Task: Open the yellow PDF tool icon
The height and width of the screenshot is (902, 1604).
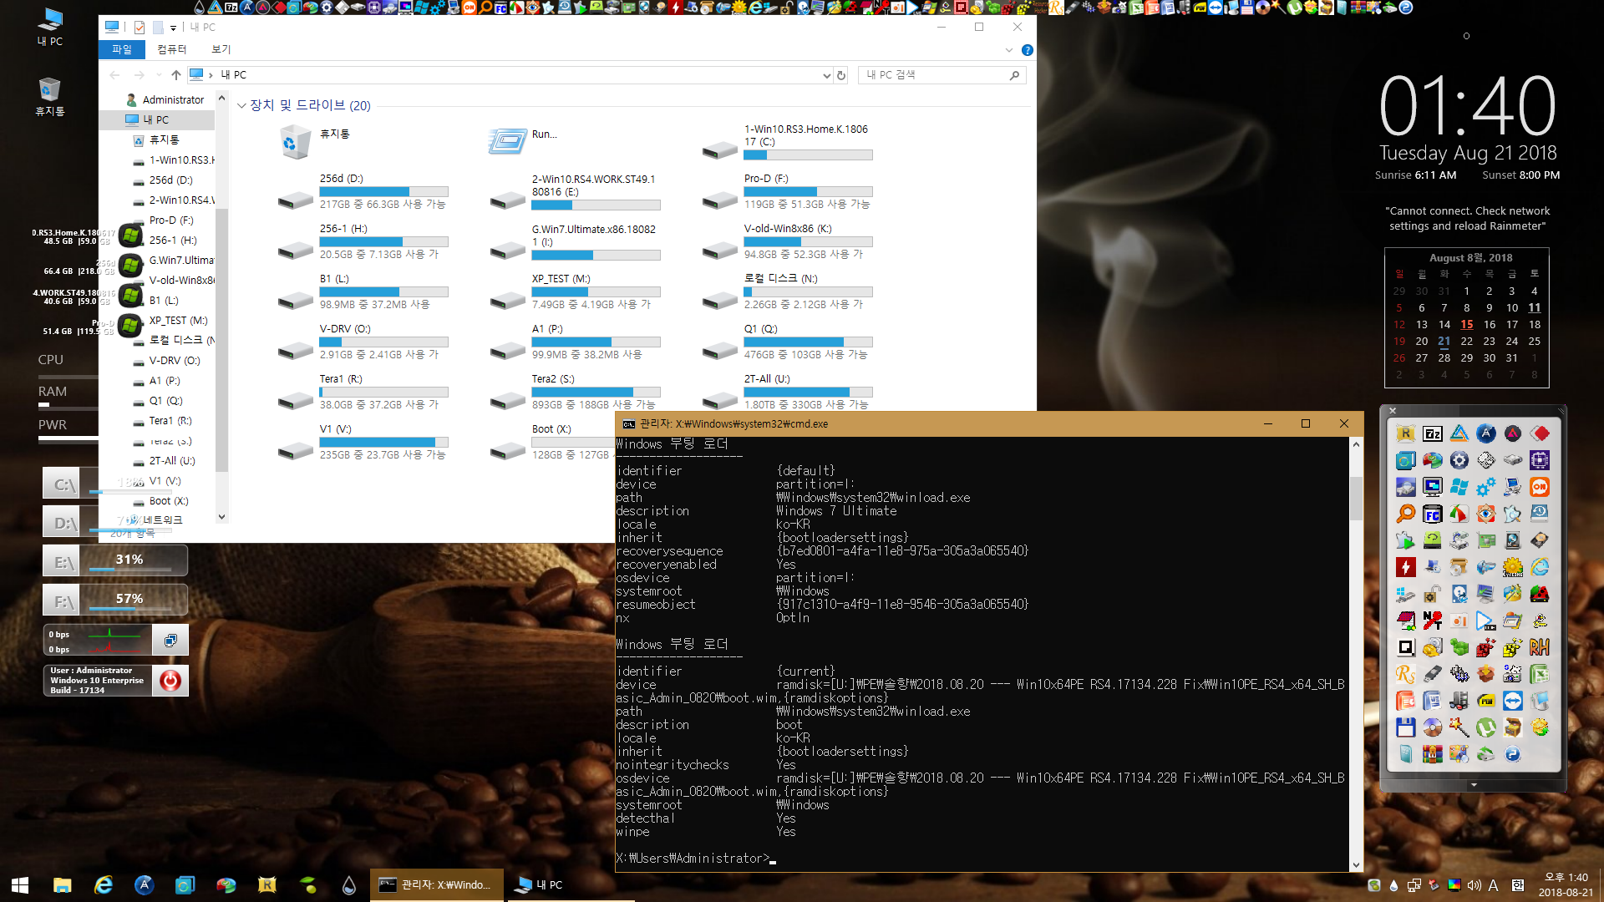Action: [1485, 701]
